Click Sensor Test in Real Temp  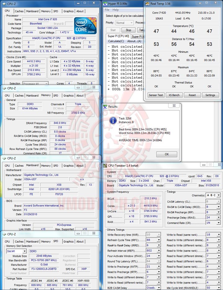(156, 95)
